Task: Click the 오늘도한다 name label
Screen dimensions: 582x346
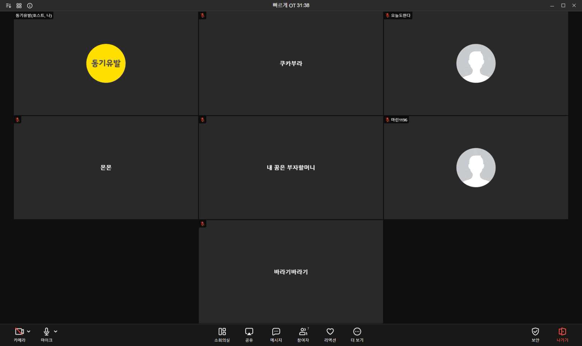Action: pyautogui.click(x=401, y=15)
